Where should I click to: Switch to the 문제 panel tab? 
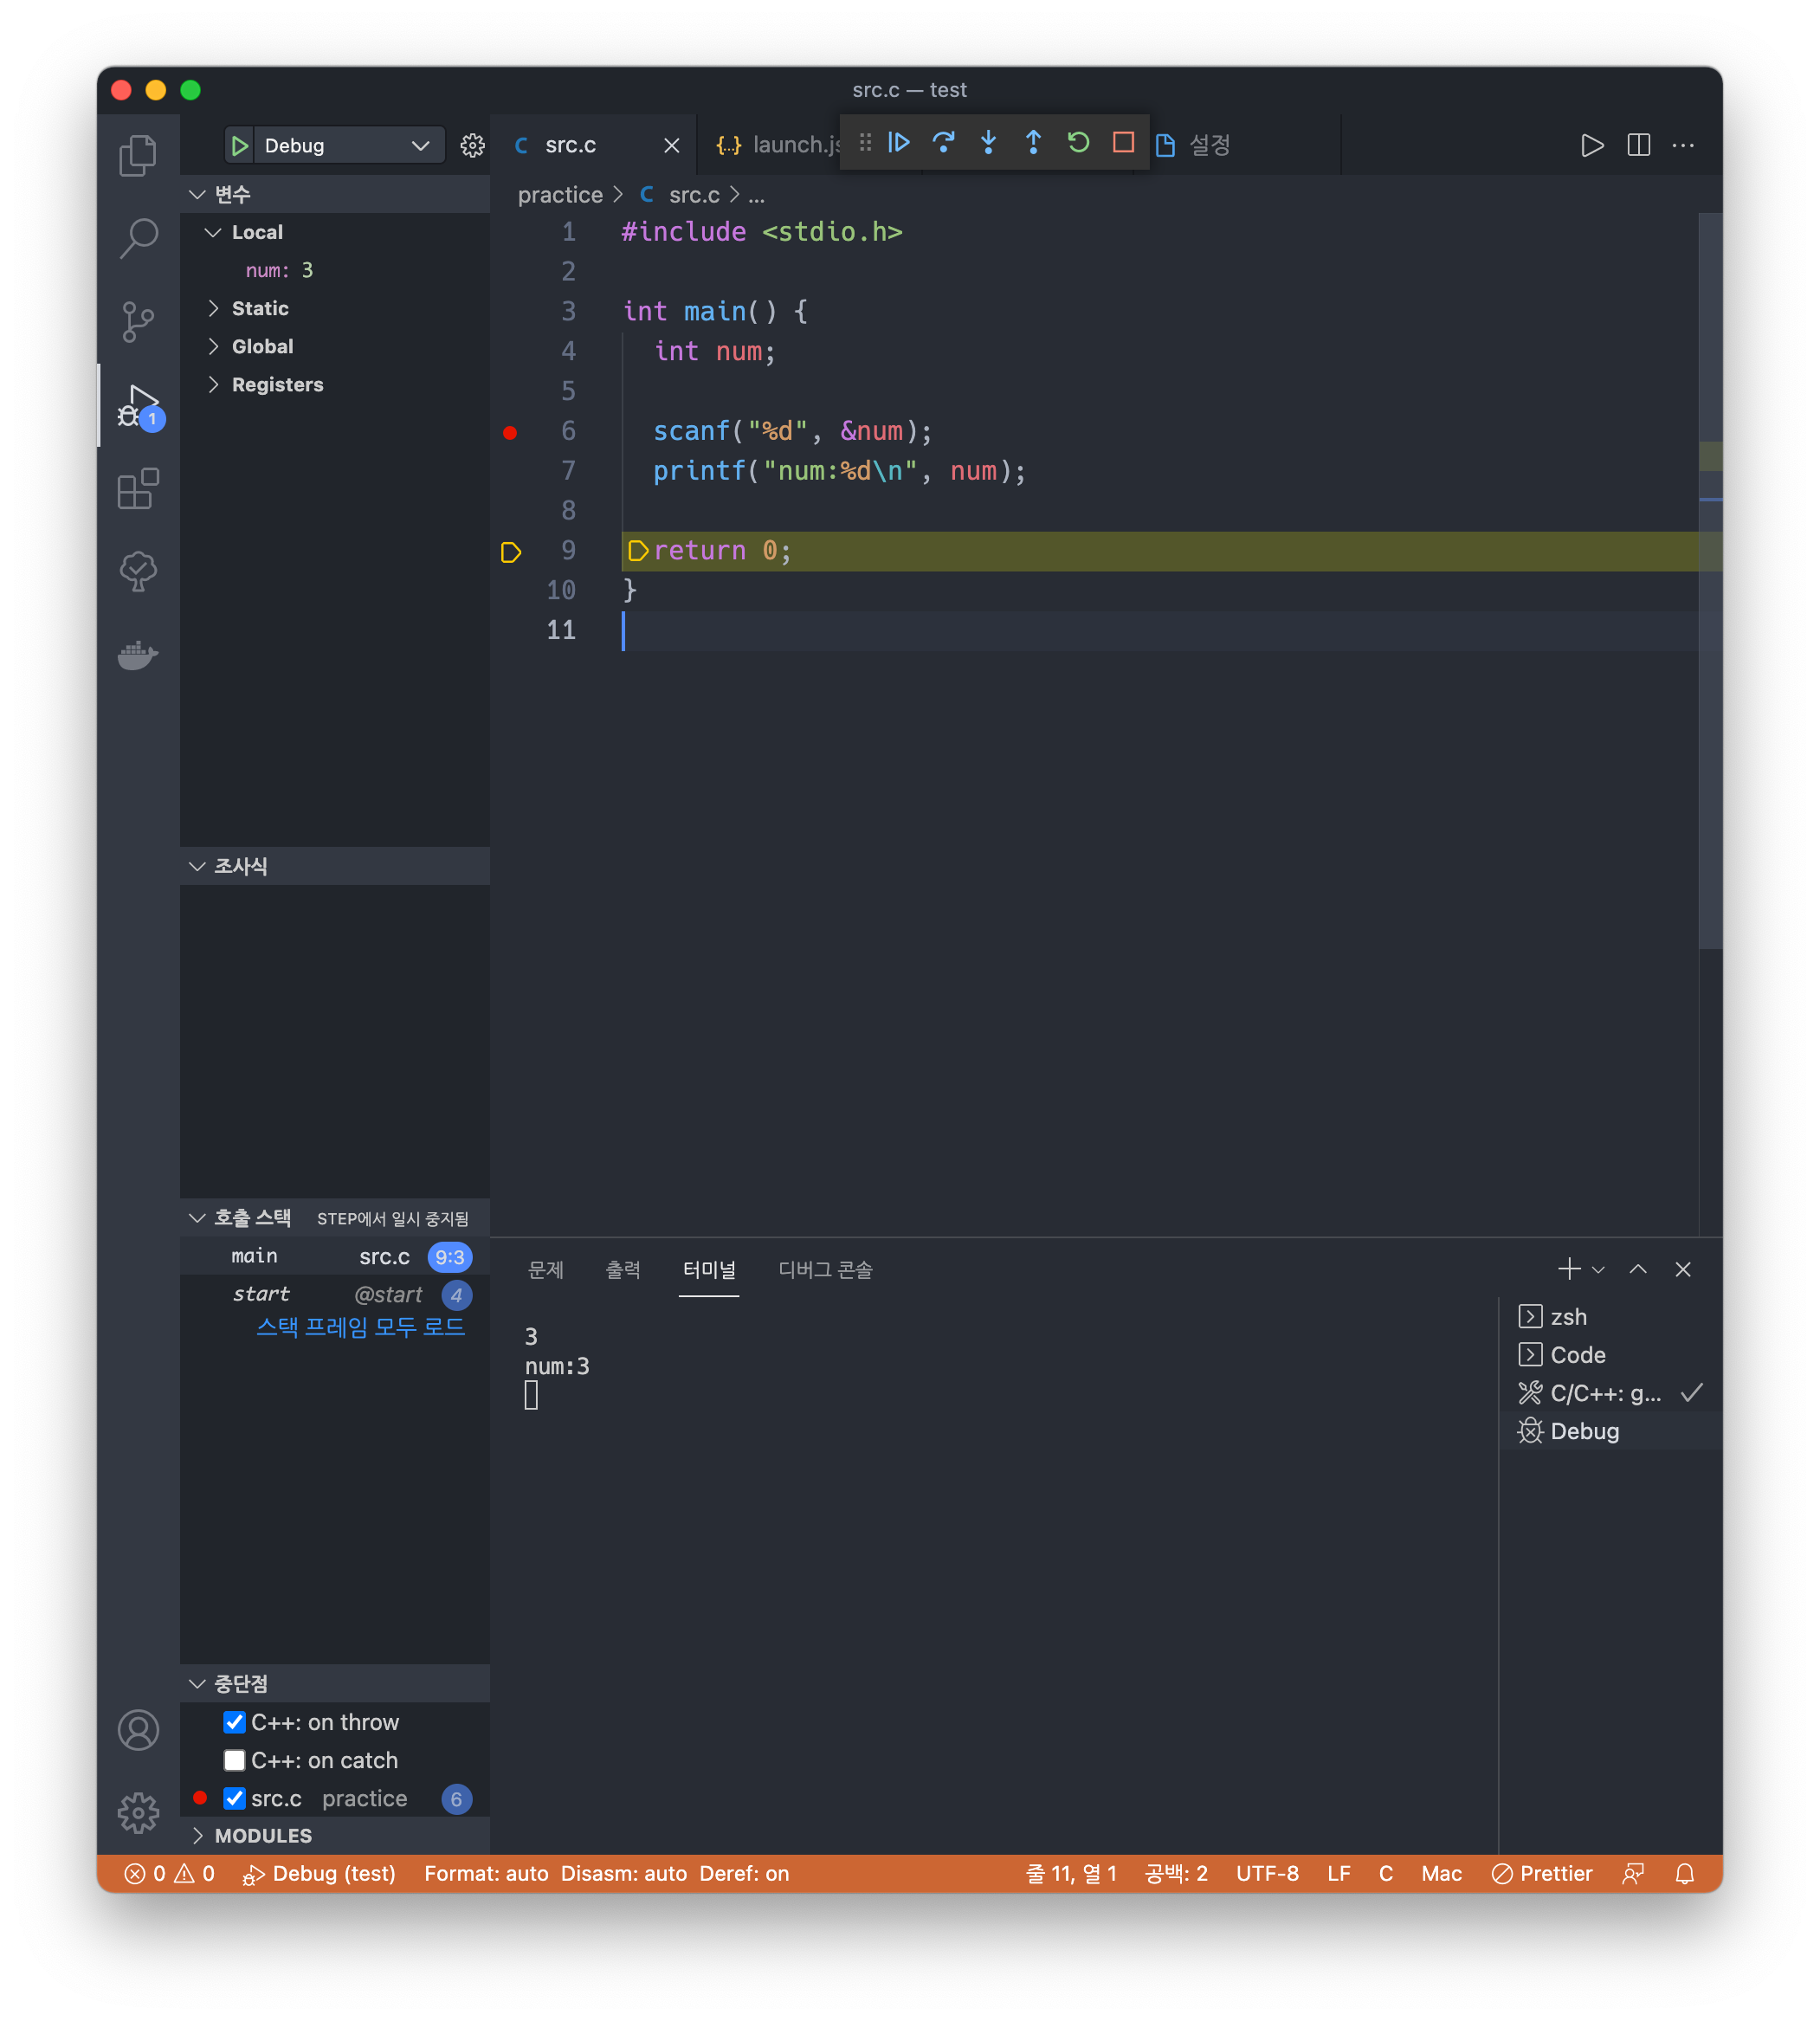(546, 1270)
